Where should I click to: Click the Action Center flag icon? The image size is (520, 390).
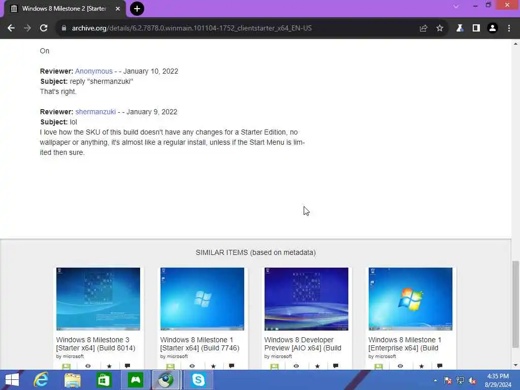point(448,380)
